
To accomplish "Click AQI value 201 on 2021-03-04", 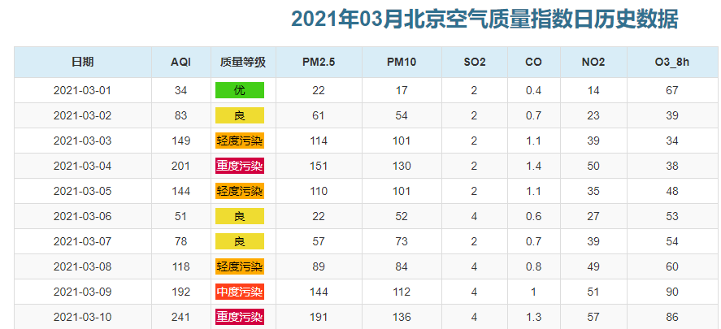I will click(180, 166).
